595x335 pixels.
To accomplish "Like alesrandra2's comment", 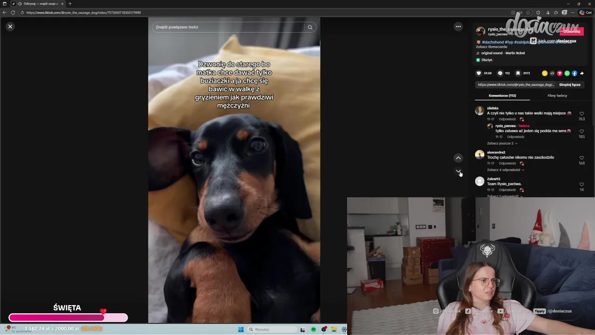I will pos(582,158).
